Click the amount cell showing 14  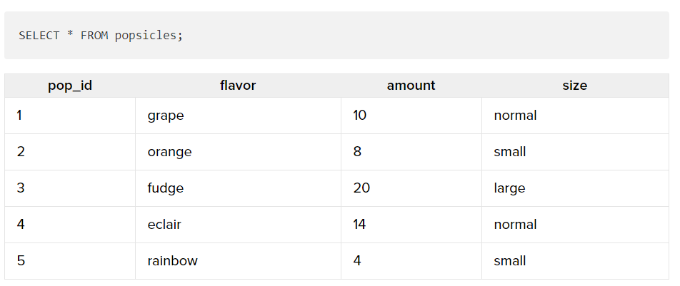click(411, 225)
